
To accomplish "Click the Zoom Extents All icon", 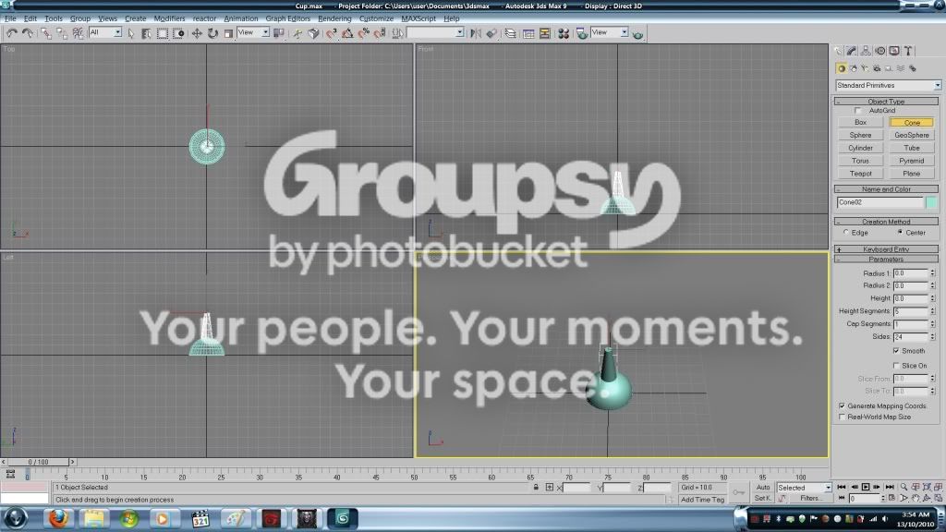I will (938, 487).
